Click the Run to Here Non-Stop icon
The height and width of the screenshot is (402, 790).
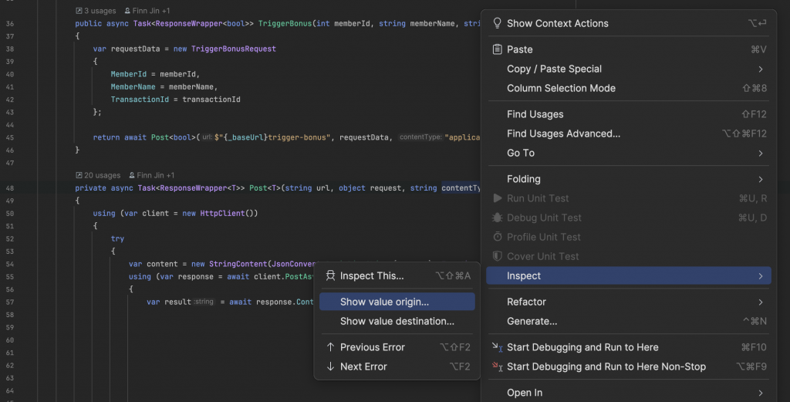click(497, 367)
